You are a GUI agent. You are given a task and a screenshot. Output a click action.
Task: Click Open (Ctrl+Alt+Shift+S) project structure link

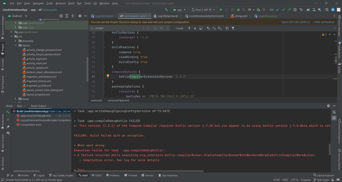[296, 22]
